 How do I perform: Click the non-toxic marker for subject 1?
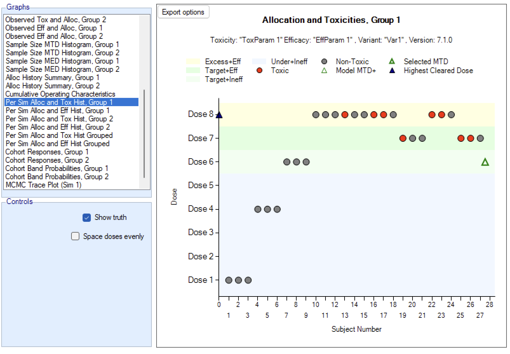(229, 280)
